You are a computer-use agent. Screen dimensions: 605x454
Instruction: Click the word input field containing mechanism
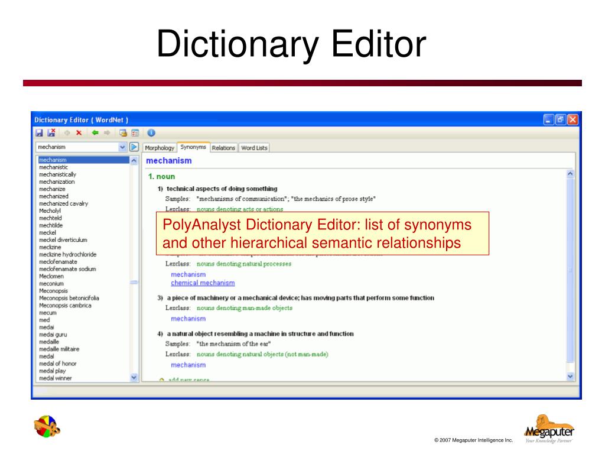(x=77, y=147)
